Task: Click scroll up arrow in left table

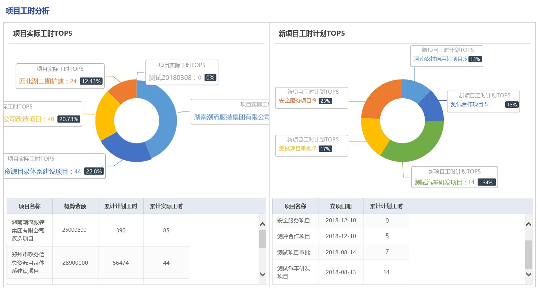Action: pos(263,224)
